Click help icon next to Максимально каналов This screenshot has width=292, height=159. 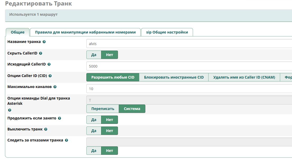tap(55, 87)
